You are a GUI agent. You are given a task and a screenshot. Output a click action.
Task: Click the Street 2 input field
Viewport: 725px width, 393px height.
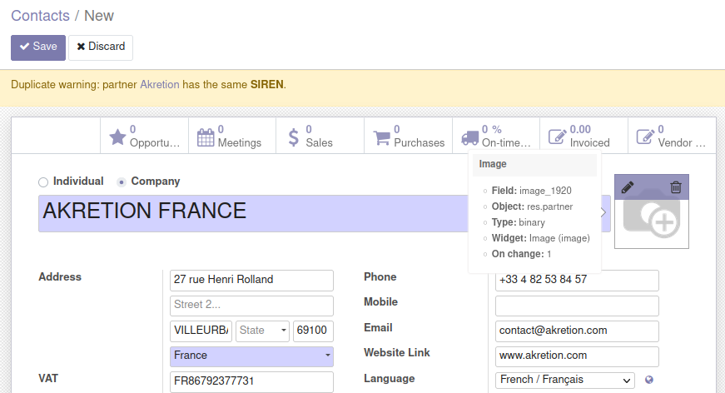pos(251,305)
